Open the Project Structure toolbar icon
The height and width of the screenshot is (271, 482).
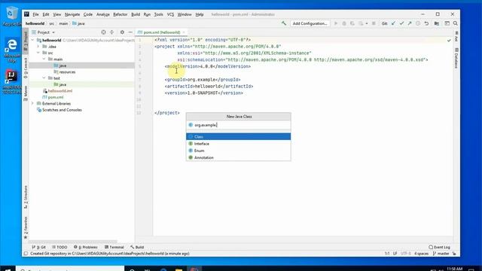click(x=437, y=23)
